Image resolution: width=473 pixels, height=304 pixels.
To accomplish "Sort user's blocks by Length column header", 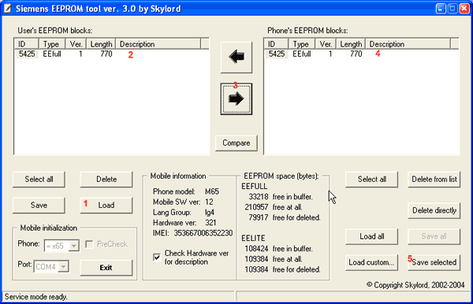I will tap(101, 44).
